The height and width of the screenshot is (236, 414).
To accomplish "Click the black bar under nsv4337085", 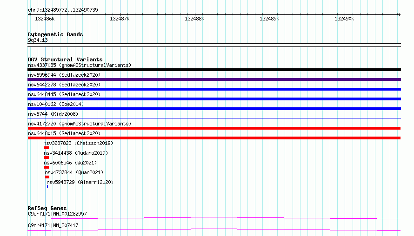I will pyautogui.click(x=214, y=70).
